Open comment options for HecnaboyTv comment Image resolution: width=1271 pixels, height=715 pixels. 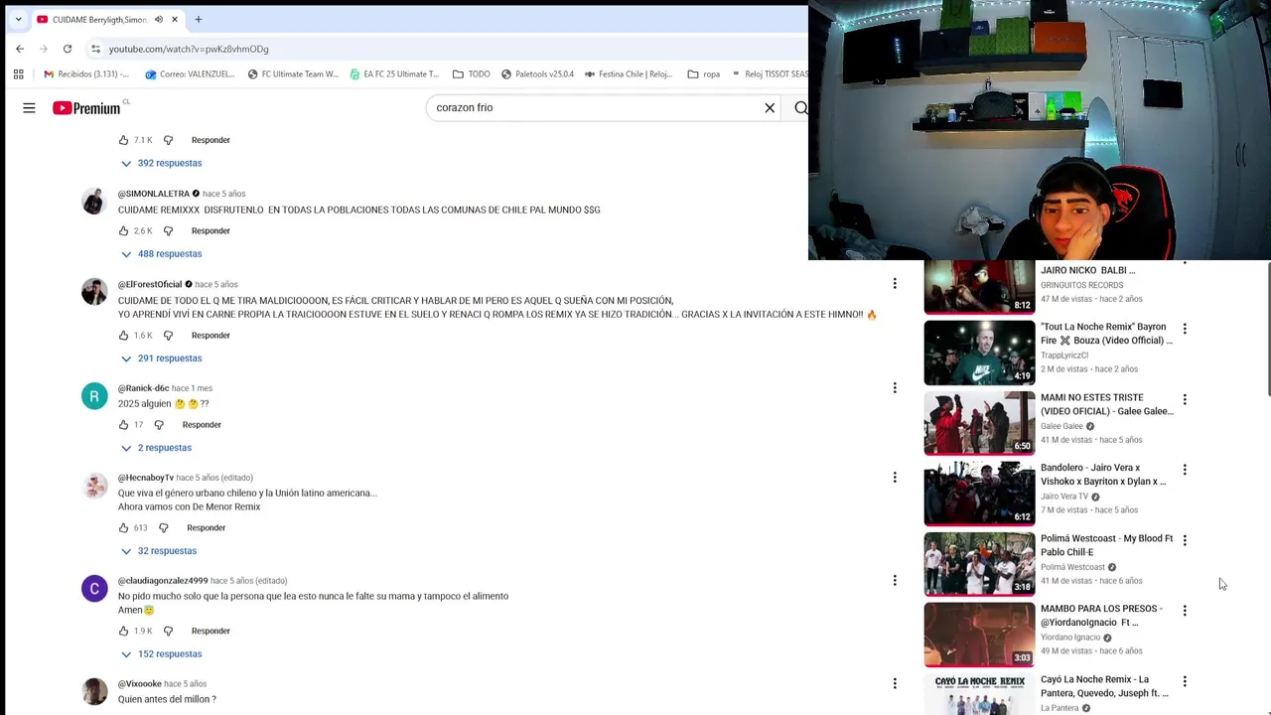tap(895, 478)
